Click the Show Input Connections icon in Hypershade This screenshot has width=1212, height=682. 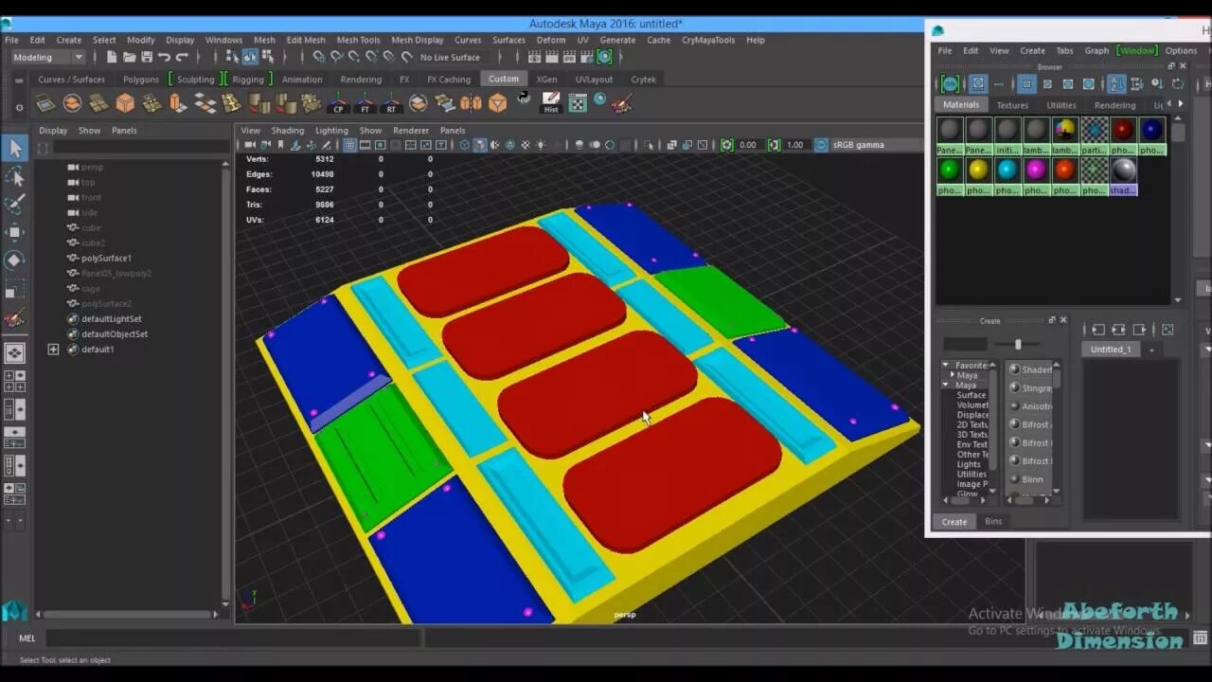pos(1098,330)
